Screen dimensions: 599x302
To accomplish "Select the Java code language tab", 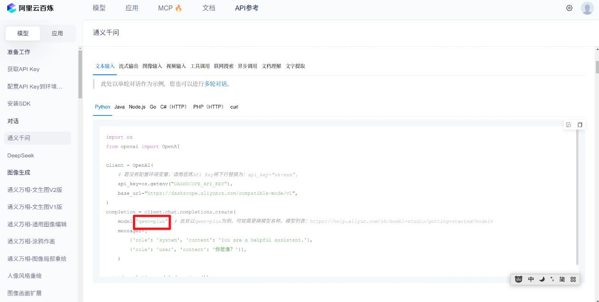I will (119, 107).
